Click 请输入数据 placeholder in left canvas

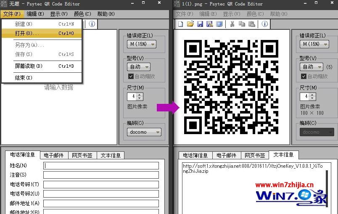pyautogui.click(x=58, y=87)
